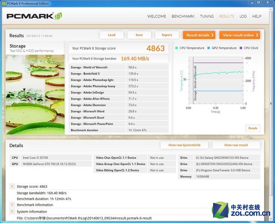Select 'Storage - Adobe Photoshop light' row

pyautogui.click(x=119, y=80)
